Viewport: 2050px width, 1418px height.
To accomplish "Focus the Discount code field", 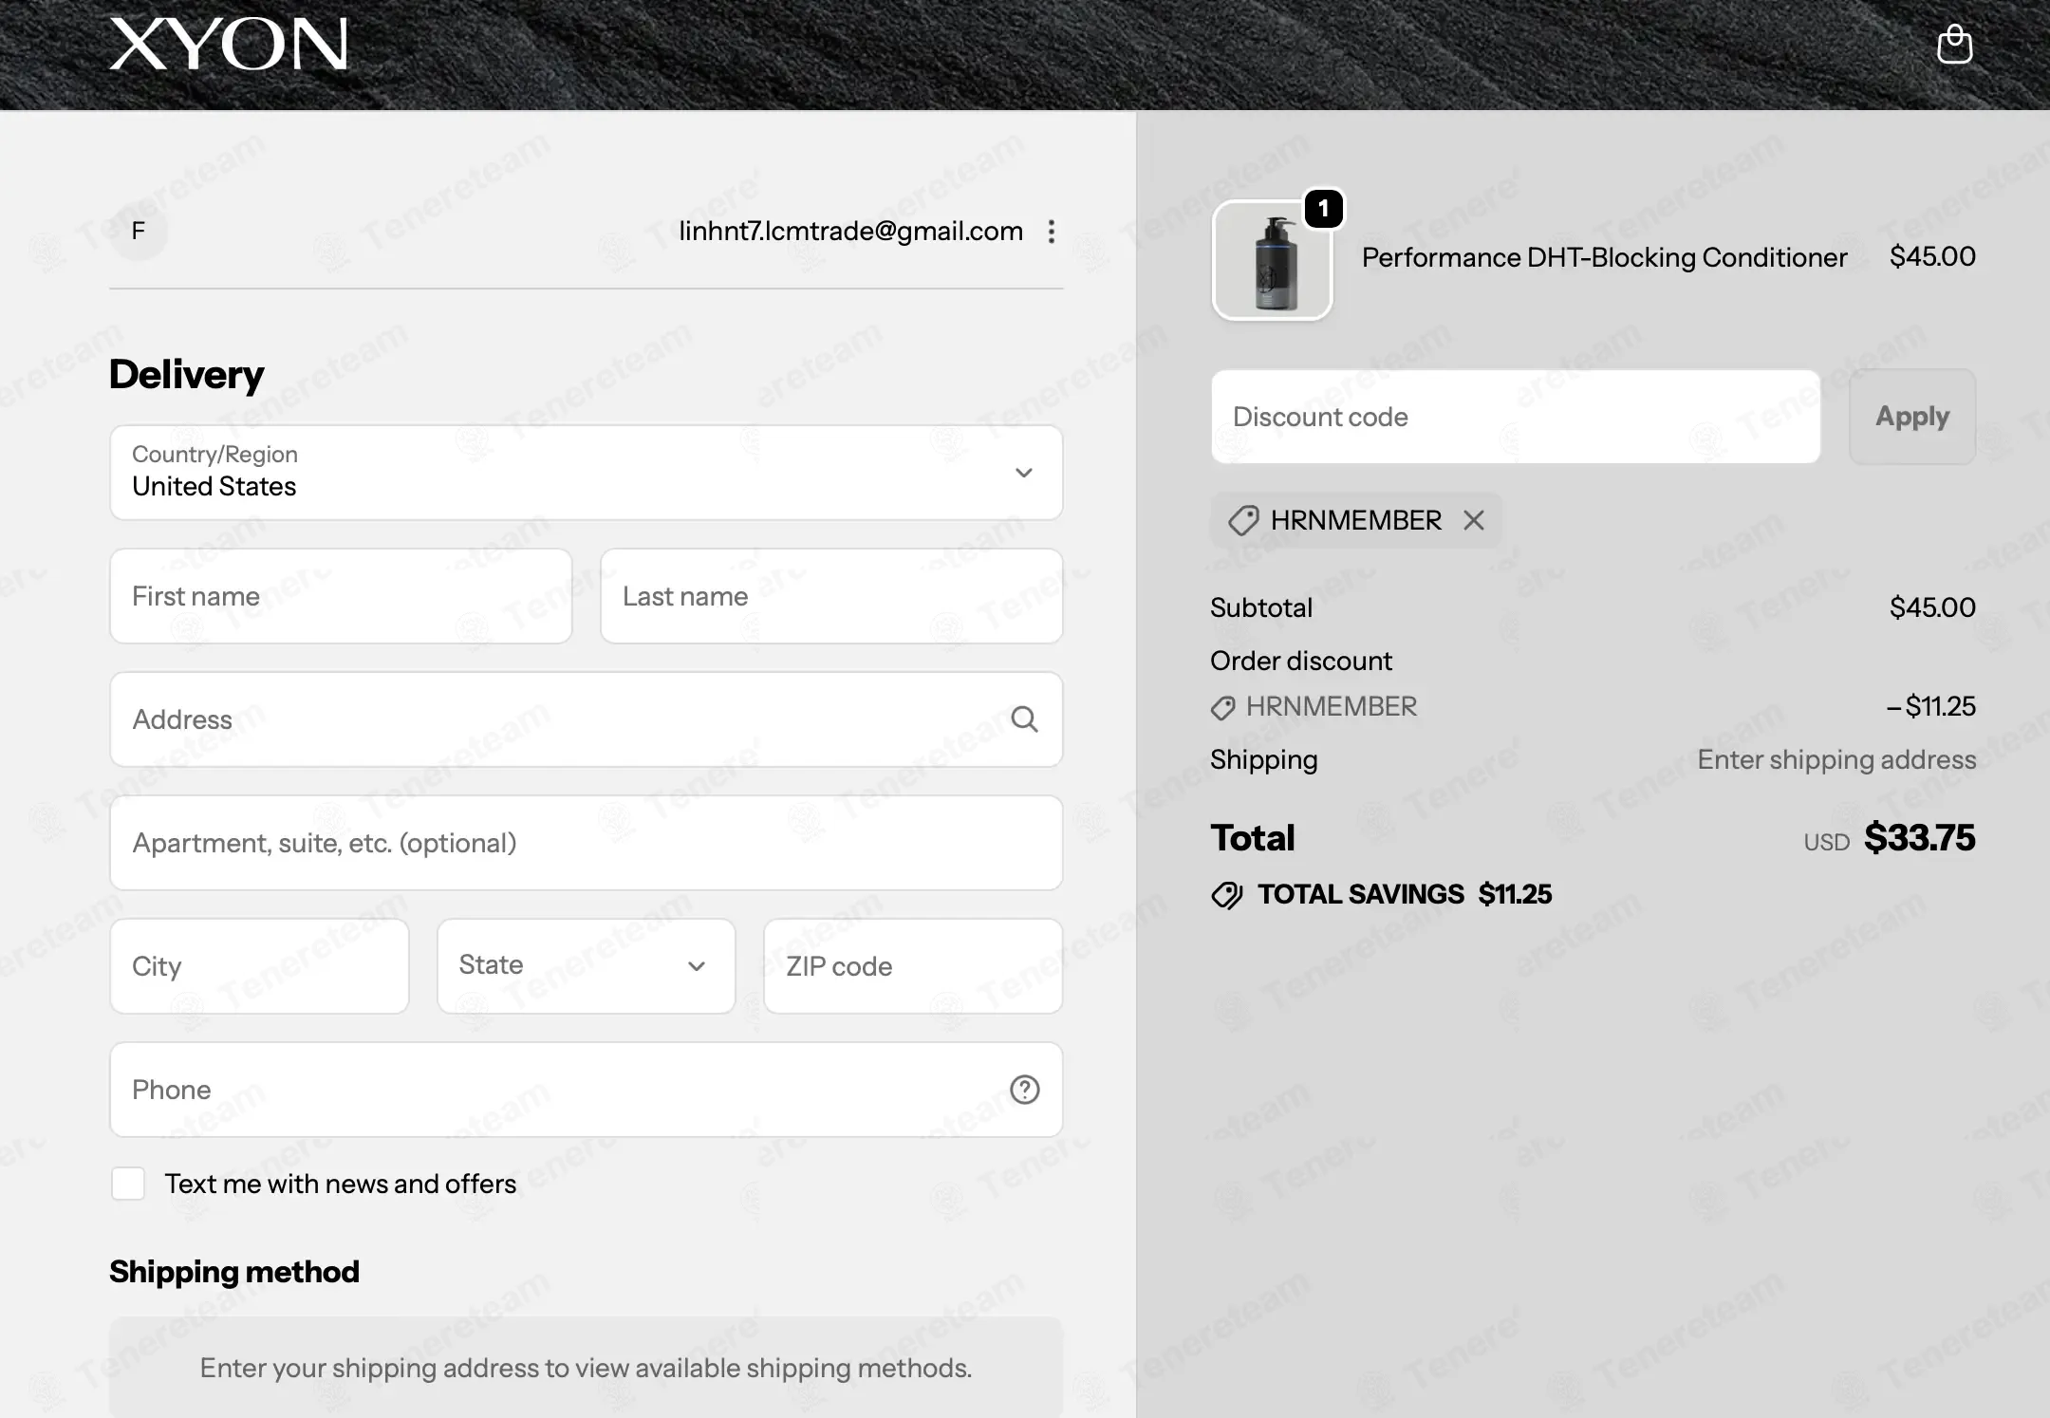I will (x=1516, y=417).
